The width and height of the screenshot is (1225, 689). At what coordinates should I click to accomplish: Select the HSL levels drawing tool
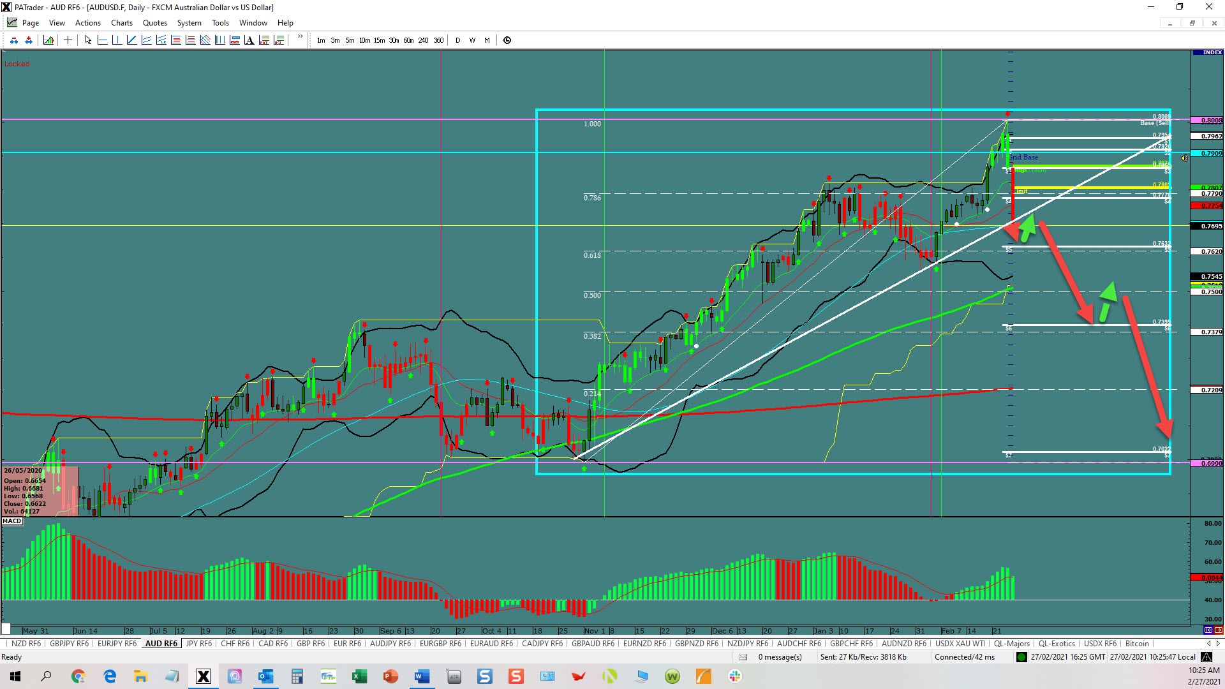(278, 40)
